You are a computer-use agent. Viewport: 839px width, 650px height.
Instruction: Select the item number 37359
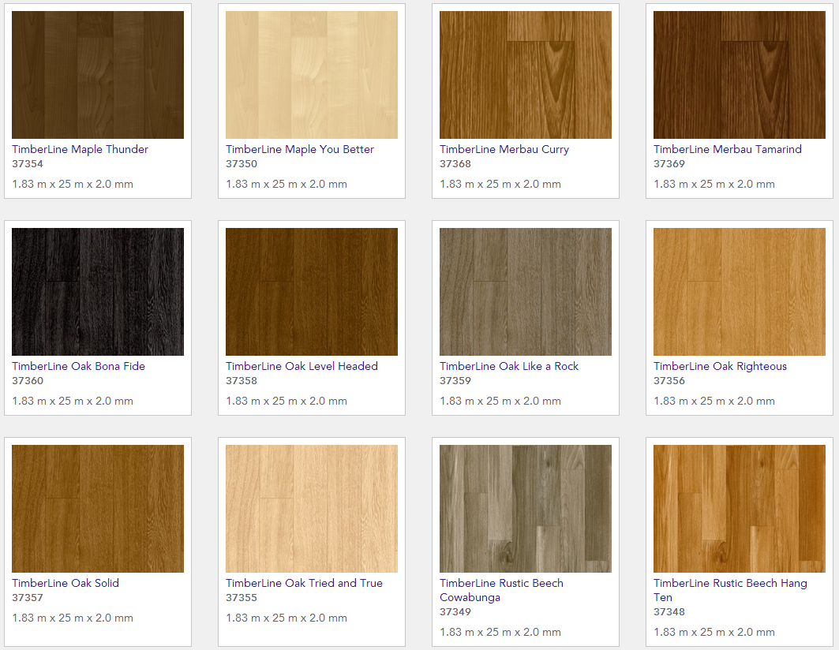pyautogui.click(x=455, y=381)
